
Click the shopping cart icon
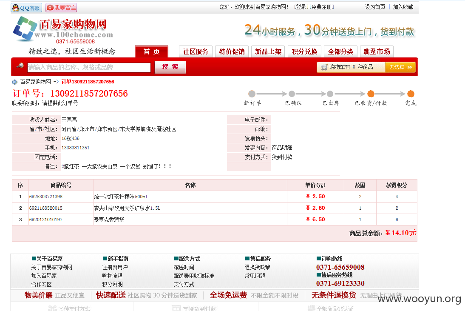[324, 67]
